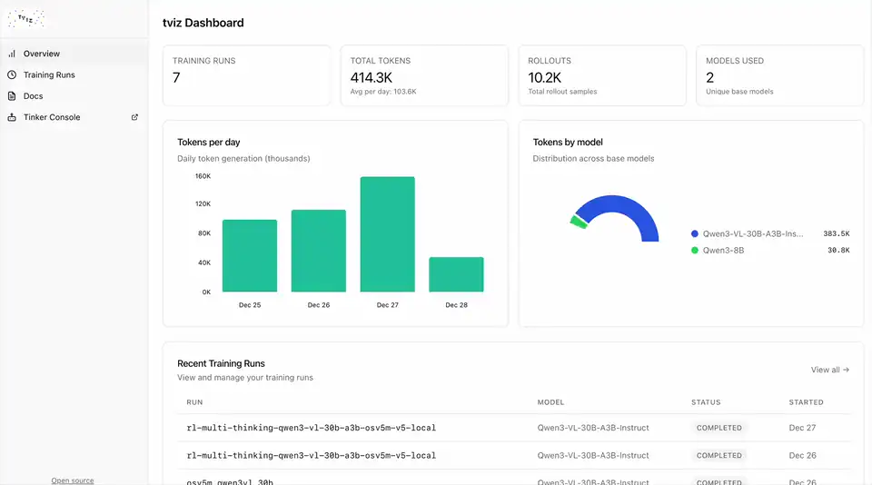
Task: Open the Dec 27 rl-multi-thinking run row
Action: (514, 428)
